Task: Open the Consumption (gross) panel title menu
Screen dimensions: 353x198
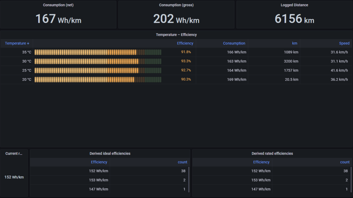Action: 176,5
